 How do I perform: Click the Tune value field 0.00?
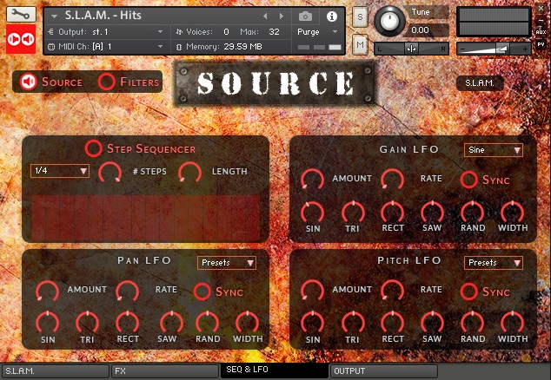[426, 30]
